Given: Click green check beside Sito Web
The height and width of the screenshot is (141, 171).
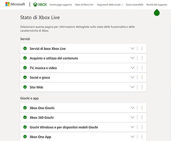Looking at the screenshot, I should 25,87.
